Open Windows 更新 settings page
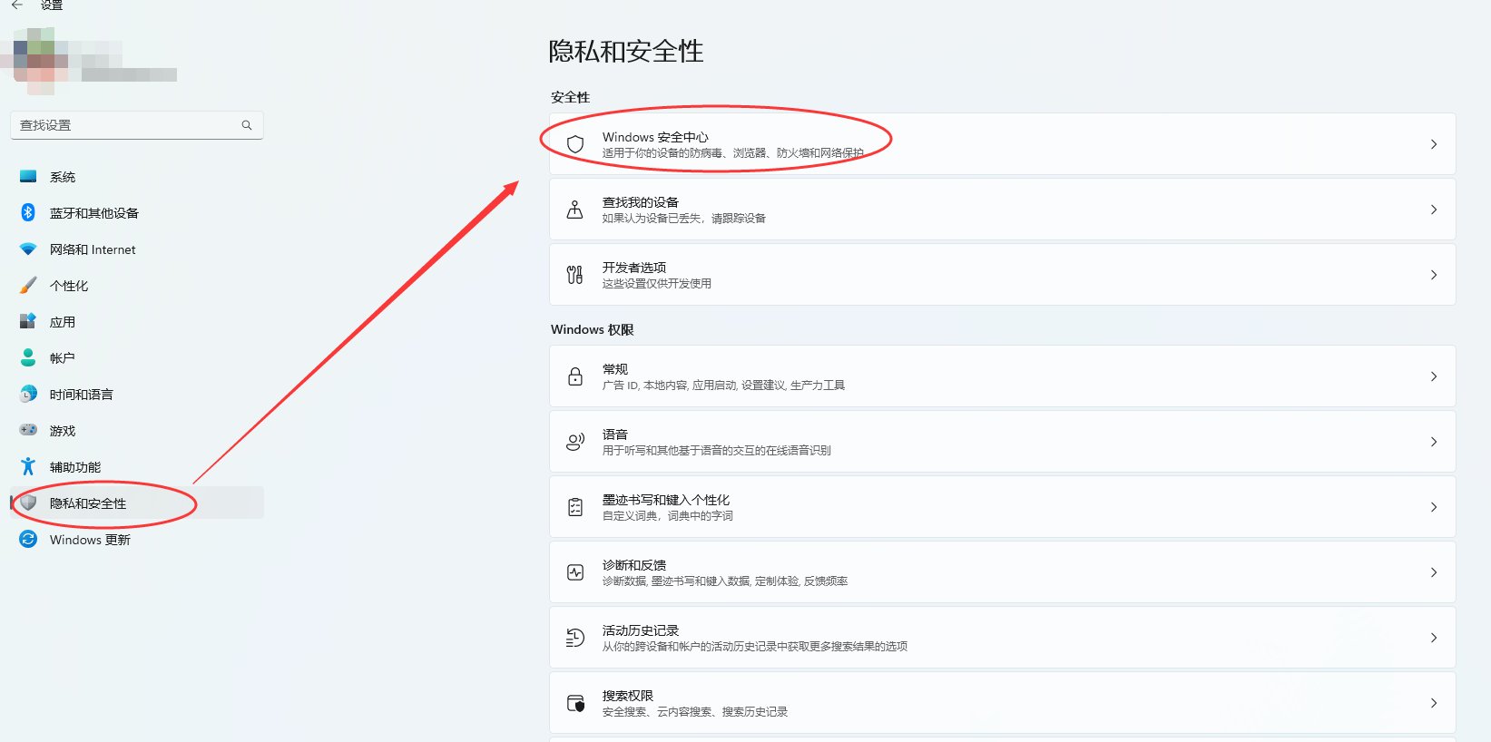Viewport: 1491px width, 742px height. click(x=137, y=540)
